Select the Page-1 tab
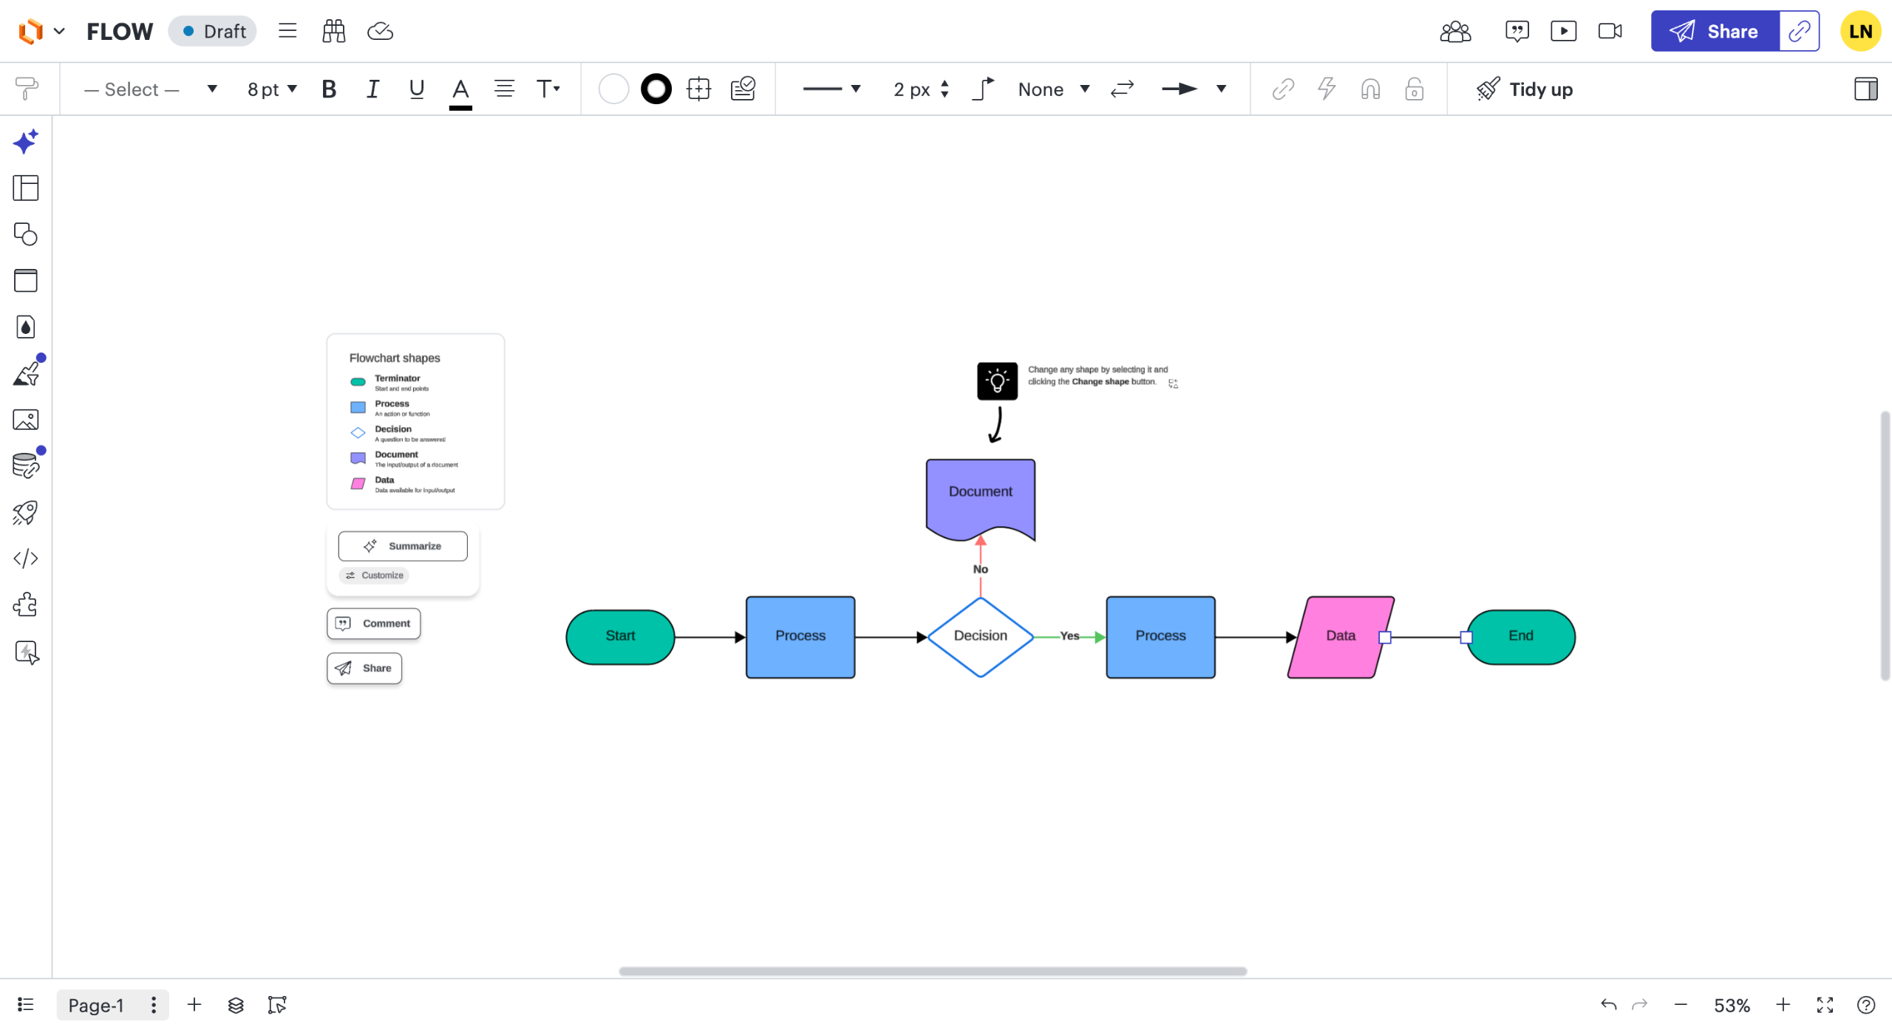 96,1005
